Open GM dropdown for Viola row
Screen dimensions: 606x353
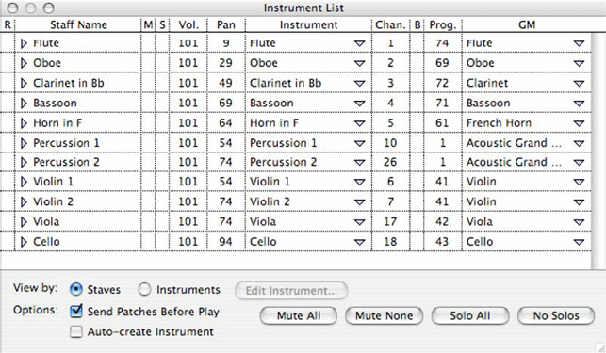[579, 222]
